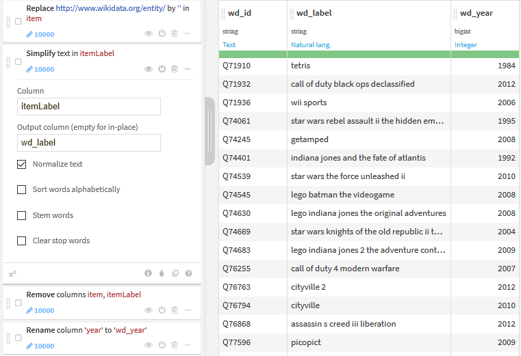Viewport: 521px width, 356px height.
Task: Click the green validity bar under wd_year
Action: pos(485,55)
